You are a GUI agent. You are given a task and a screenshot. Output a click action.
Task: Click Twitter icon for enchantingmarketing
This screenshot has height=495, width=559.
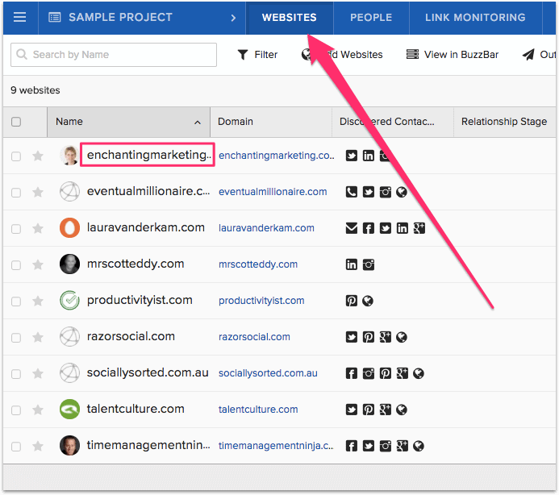352,156
